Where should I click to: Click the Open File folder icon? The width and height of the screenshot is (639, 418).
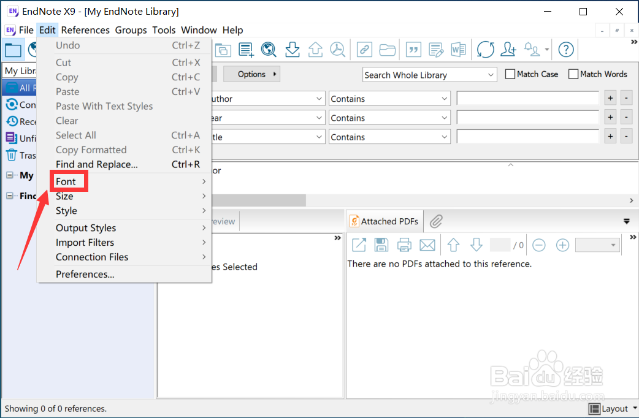click(387, 50)
